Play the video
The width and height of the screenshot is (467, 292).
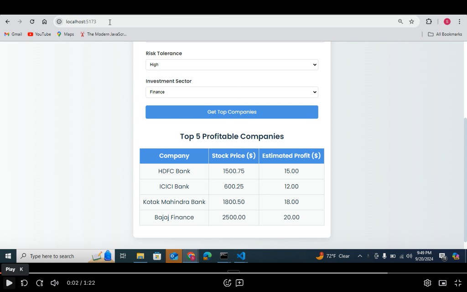coord(9,283)
